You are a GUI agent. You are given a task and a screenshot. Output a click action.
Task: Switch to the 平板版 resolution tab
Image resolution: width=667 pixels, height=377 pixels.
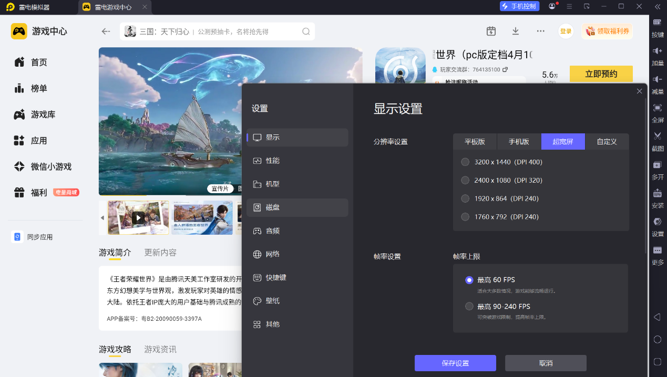[x=475, y=142]
